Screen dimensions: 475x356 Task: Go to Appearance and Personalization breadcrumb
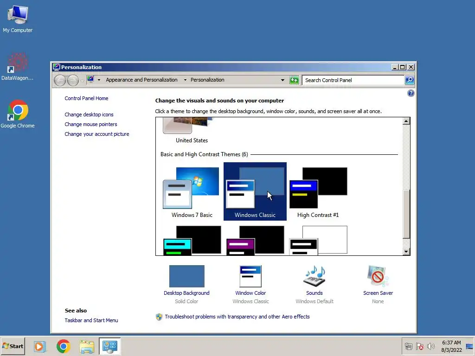click(x=141, y=80)
